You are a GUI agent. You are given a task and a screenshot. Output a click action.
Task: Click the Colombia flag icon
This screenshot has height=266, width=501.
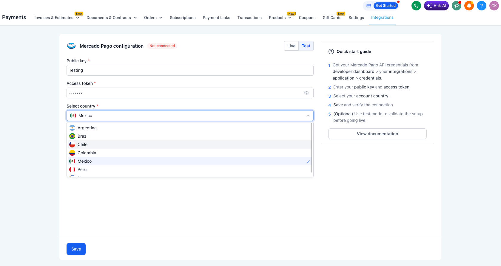[72, 153]
